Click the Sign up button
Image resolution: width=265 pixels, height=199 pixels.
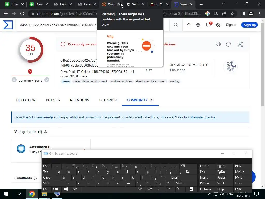[249, 25]
